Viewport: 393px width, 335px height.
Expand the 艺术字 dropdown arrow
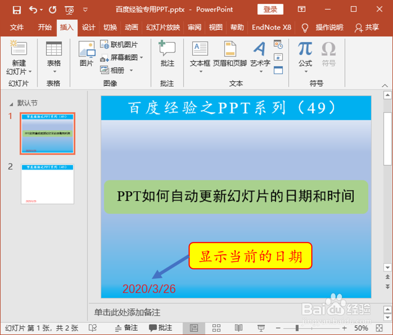click(261, 72)
